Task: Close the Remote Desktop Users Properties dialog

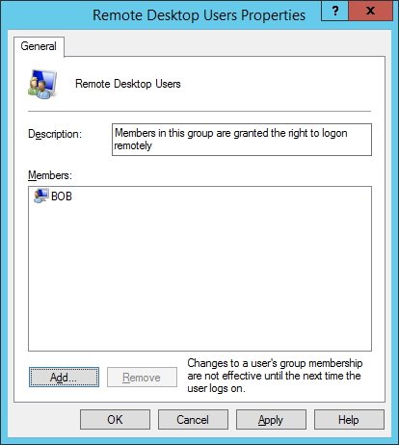Action: point(370,12)
